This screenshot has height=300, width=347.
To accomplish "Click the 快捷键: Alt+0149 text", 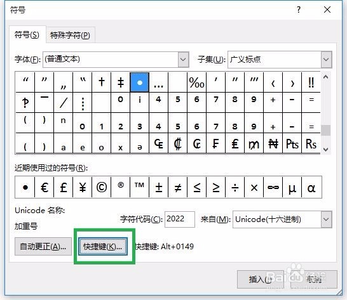I will [164, 246].
